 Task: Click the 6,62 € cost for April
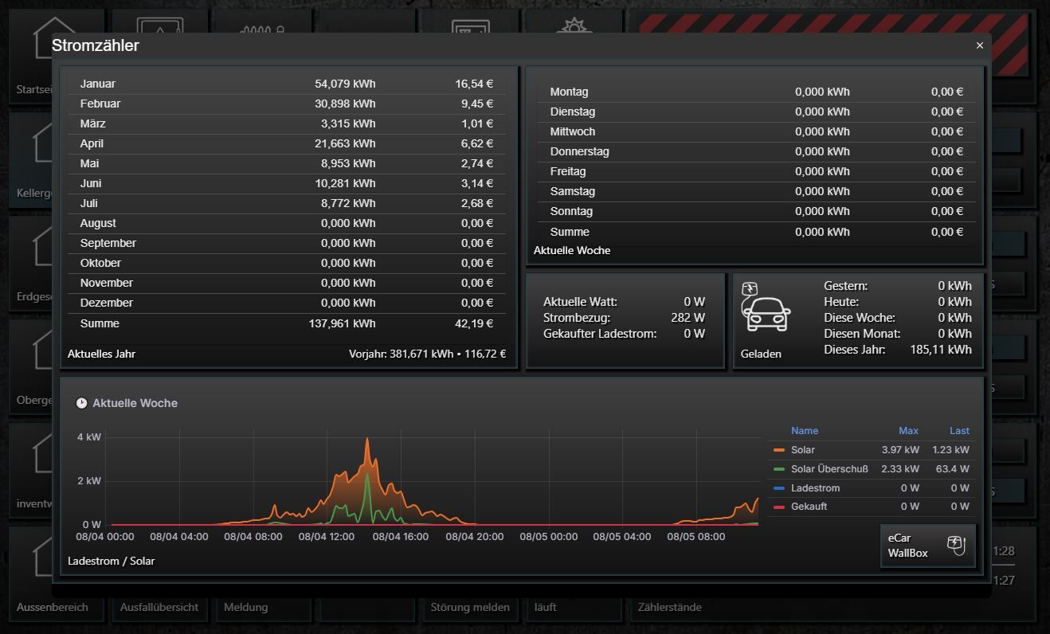pyautogui.click(x=477, y=143)
